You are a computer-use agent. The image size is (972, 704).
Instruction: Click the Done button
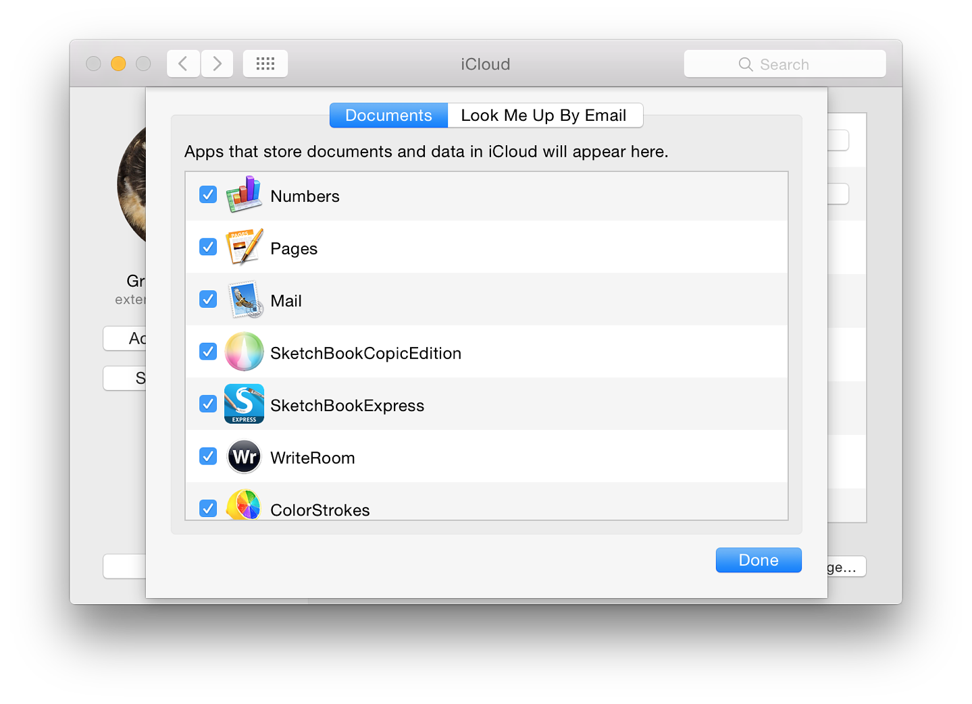coord(759,560)
